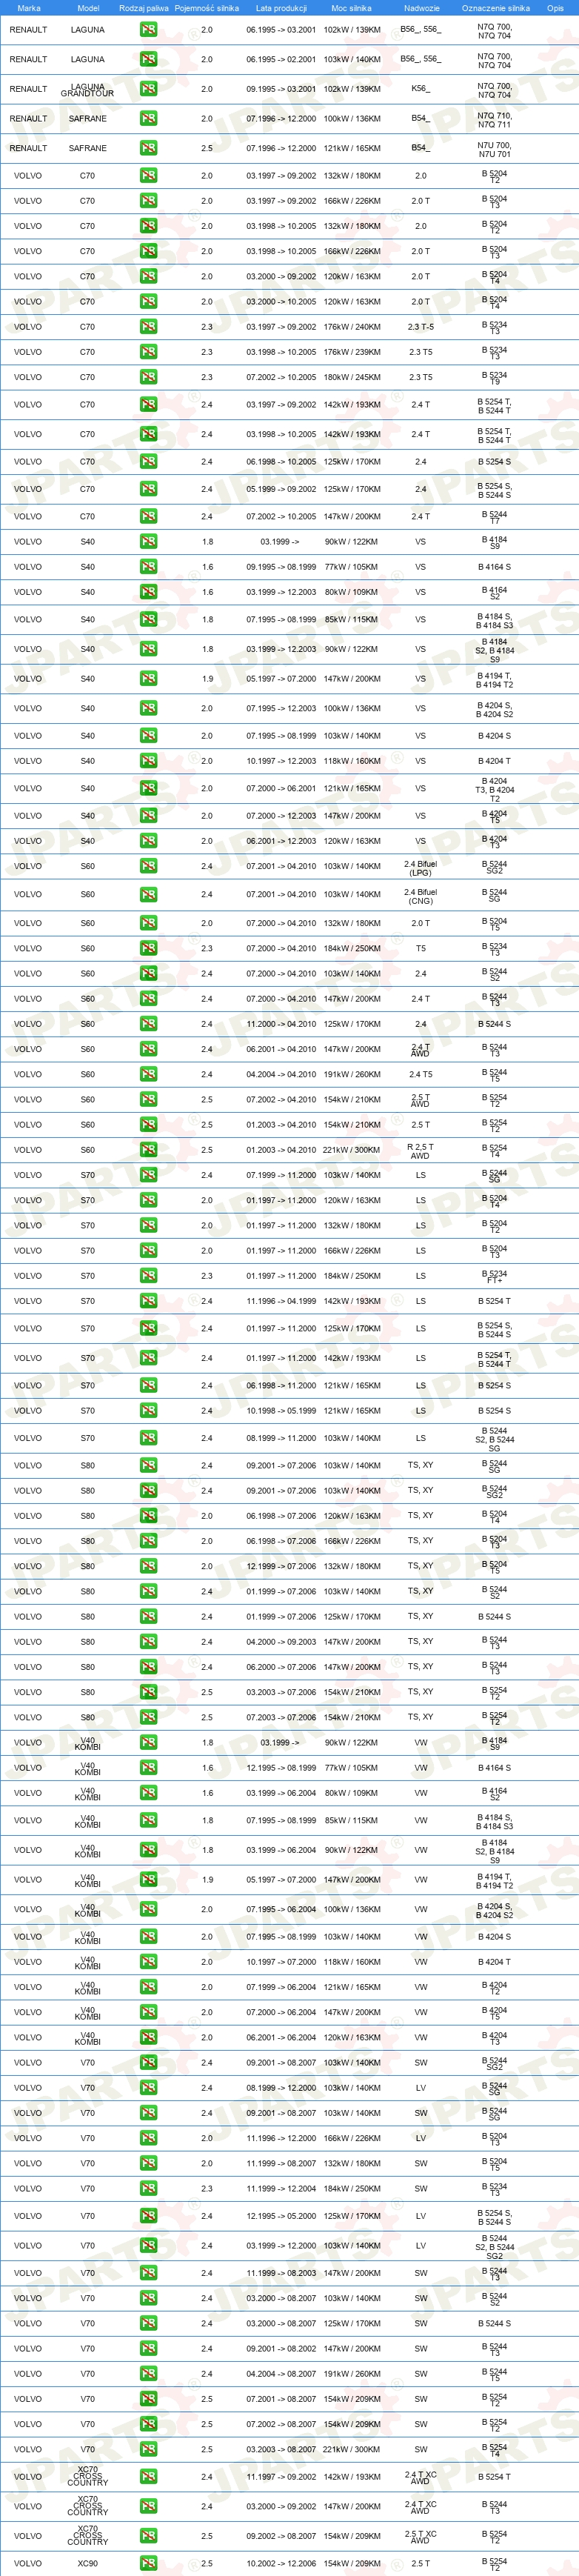Select the 11.1997 -> 09.2002 XC70 years cell
The image size is (579, 2576).
point(281,2477)
